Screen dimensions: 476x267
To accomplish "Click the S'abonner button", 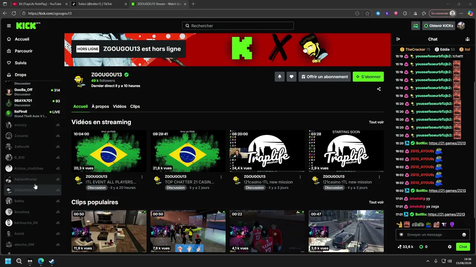I will pyautogui.click(x=368, y=77).
